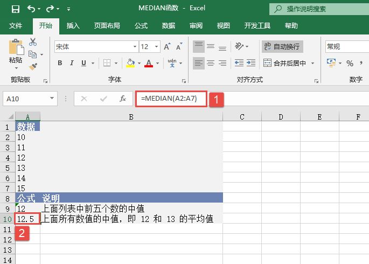Click the yellow fill color button
369x264 pixels.
pos(130,63)
